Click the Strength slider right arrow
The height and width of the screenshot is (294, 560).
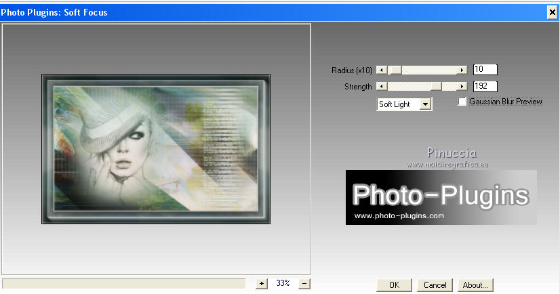tap(462, 86)
